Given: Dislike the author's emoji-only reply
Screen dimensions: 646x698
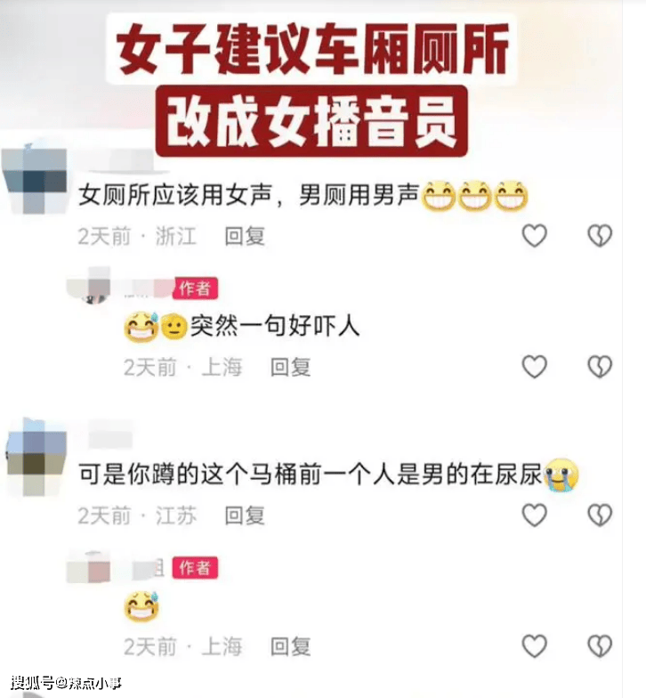Looking at the screenshot, I should [600, 646].
